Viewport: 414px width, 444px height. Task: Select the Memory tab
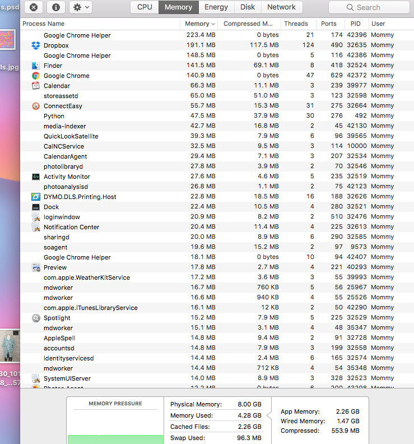179,7
